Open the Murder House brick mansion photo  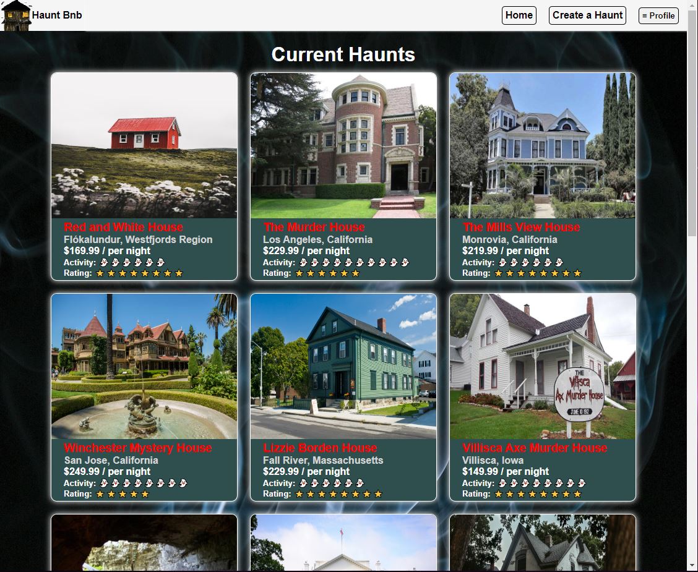pyautogui.click(x=343, y=145)
